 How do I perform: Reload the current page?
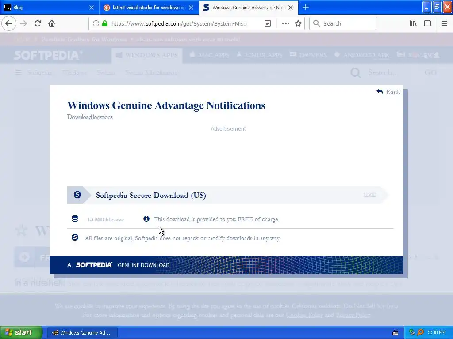[38, 23]
